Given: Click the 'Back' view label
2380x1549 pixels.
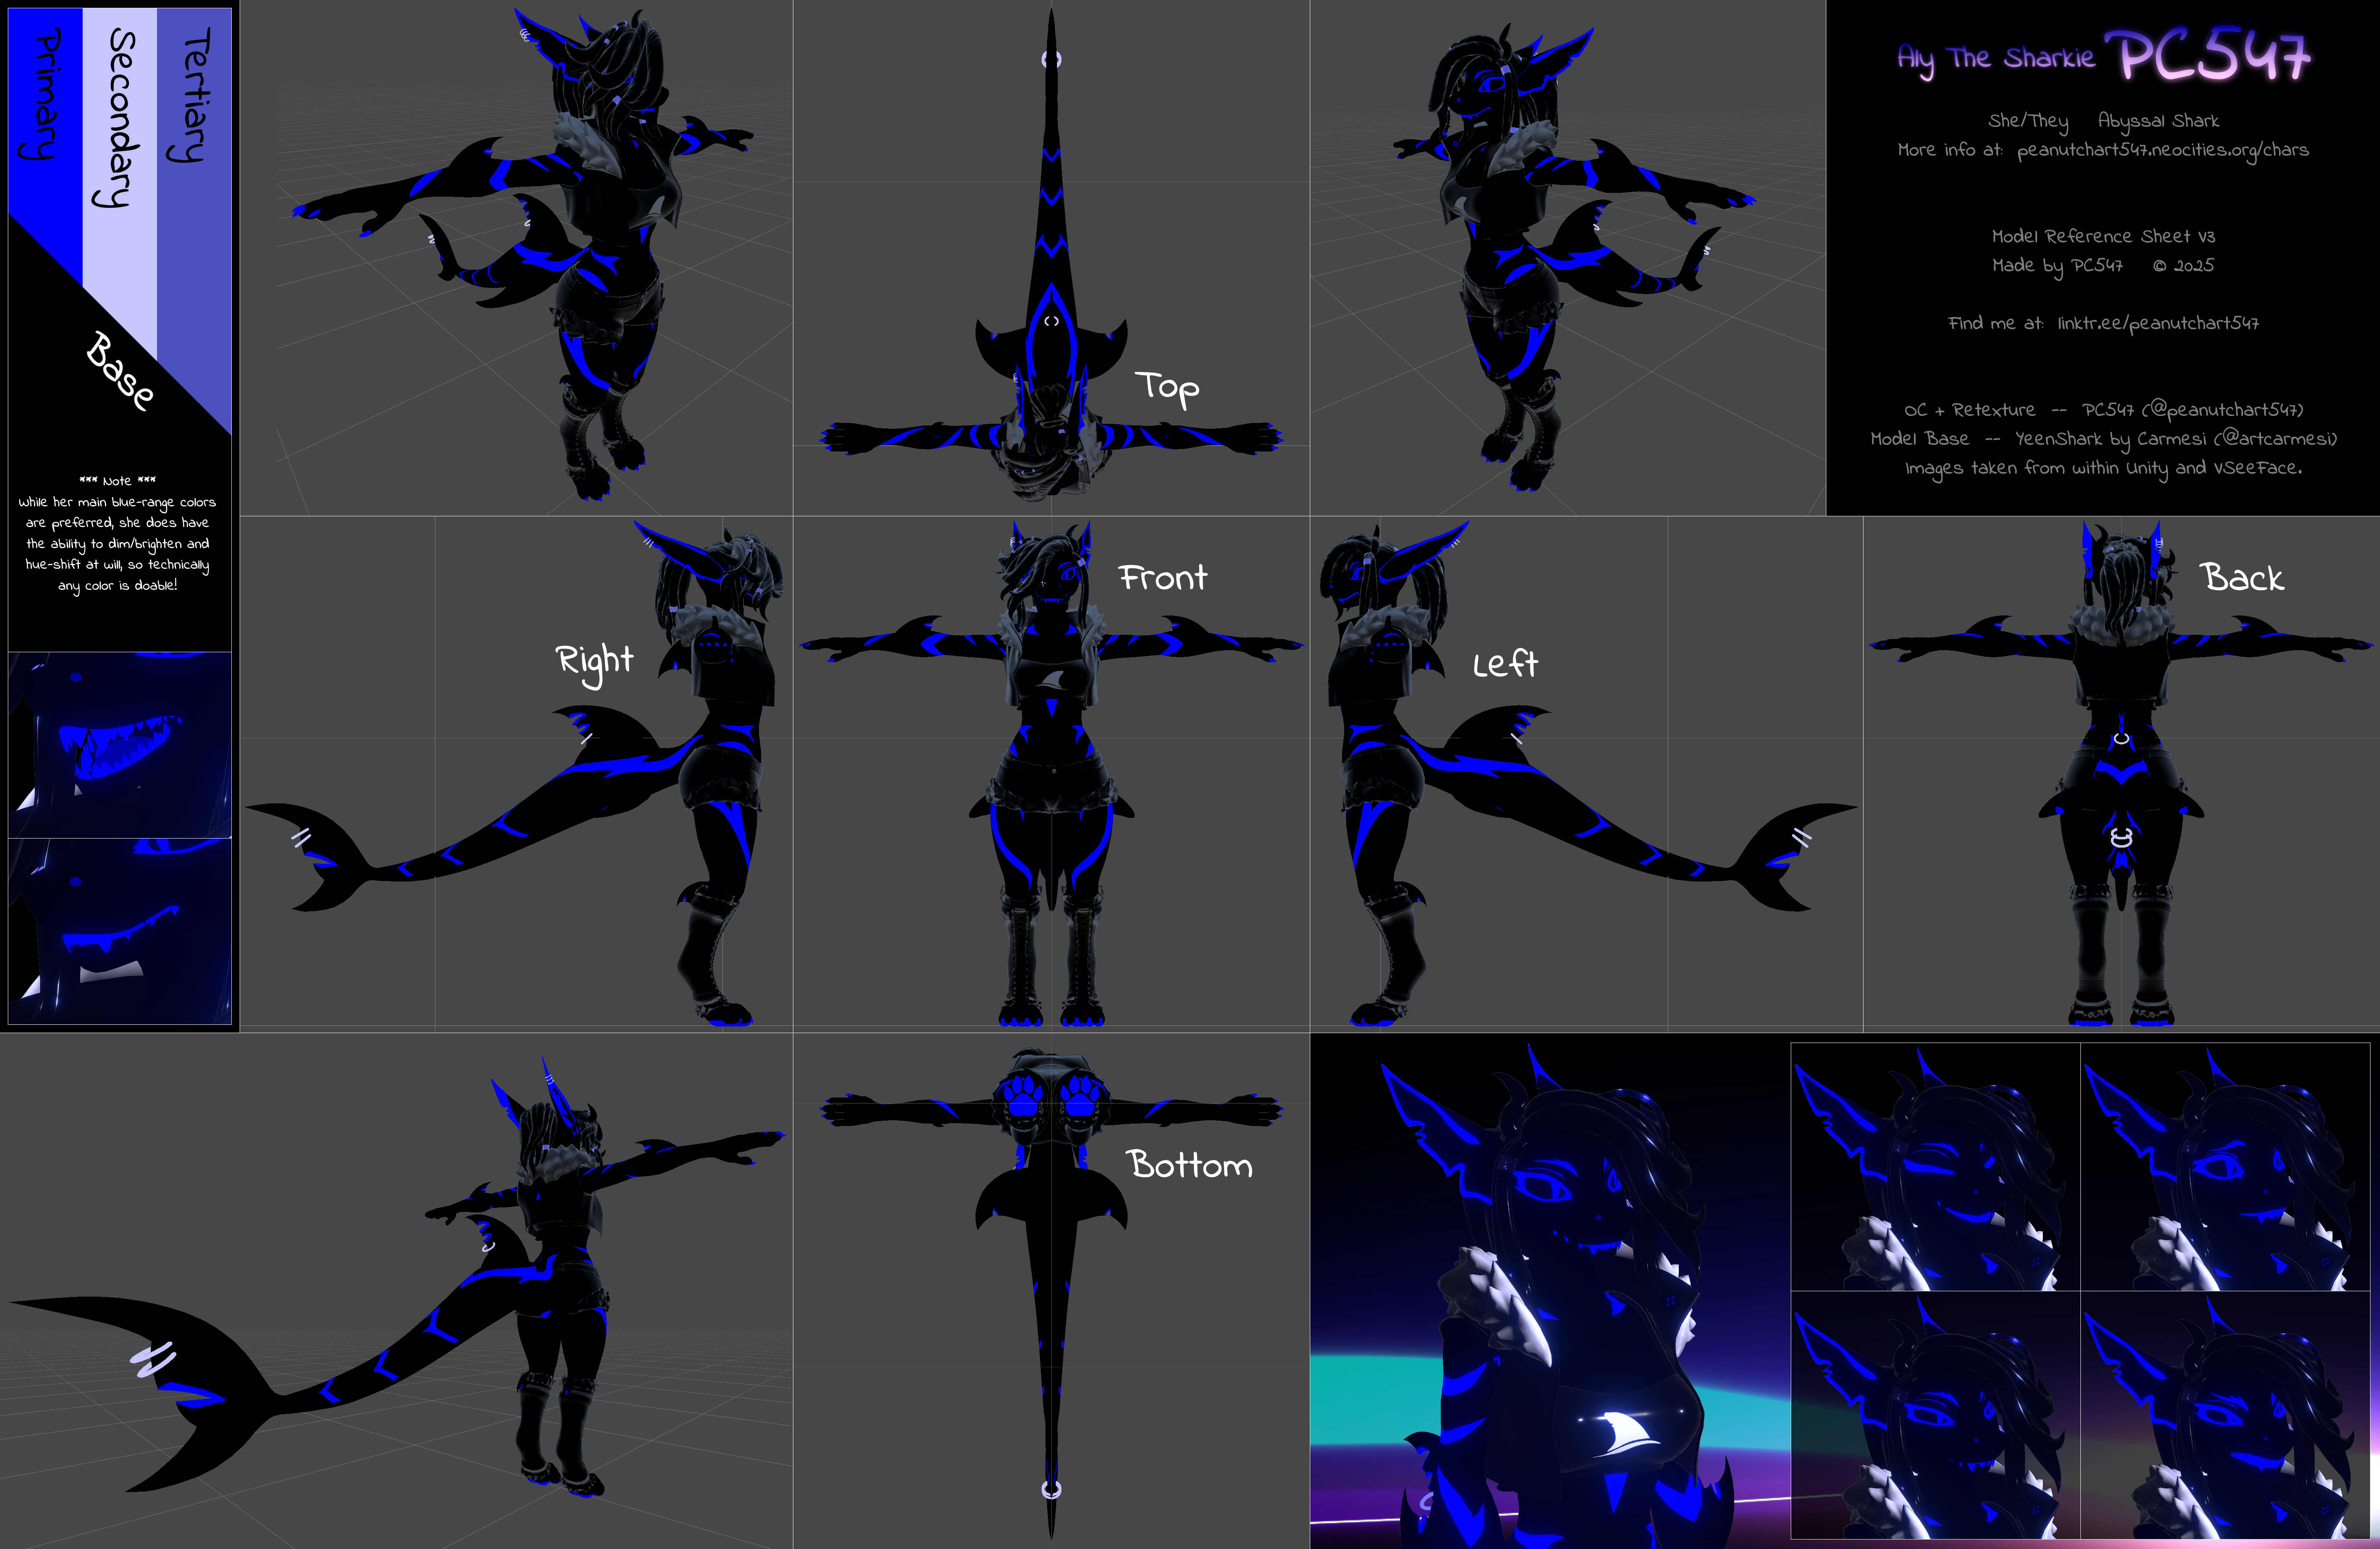Looking at the screenshot, I should coord(2242,577).
